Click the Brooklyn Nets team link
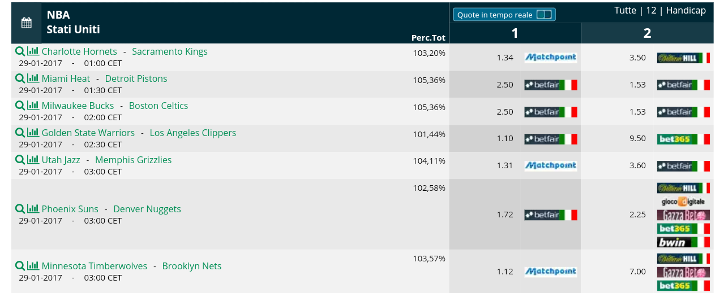Image resolution: width=724 pixels, height=293 pixels. click(192, 266)
